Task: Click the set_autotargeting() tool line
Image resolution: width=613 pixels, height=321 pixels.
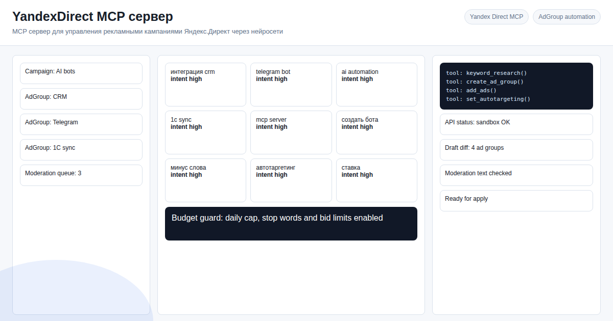Action: [488, 99]
